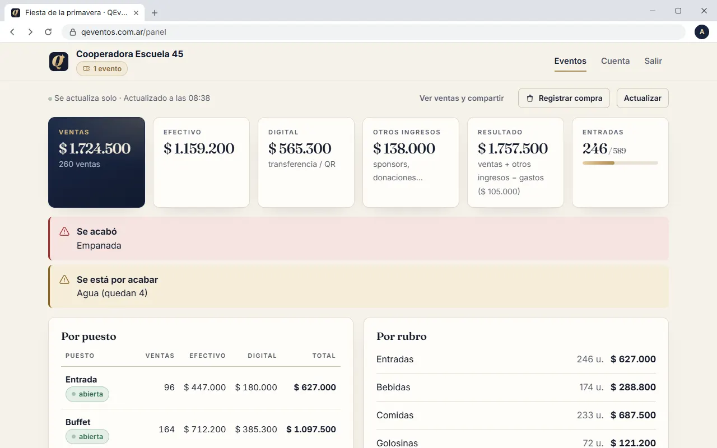The height and width of the screenshot is (448, 717).
Task: Open the Eventos navigation tab
Action: pyautogui.click(x=570, y=61)
